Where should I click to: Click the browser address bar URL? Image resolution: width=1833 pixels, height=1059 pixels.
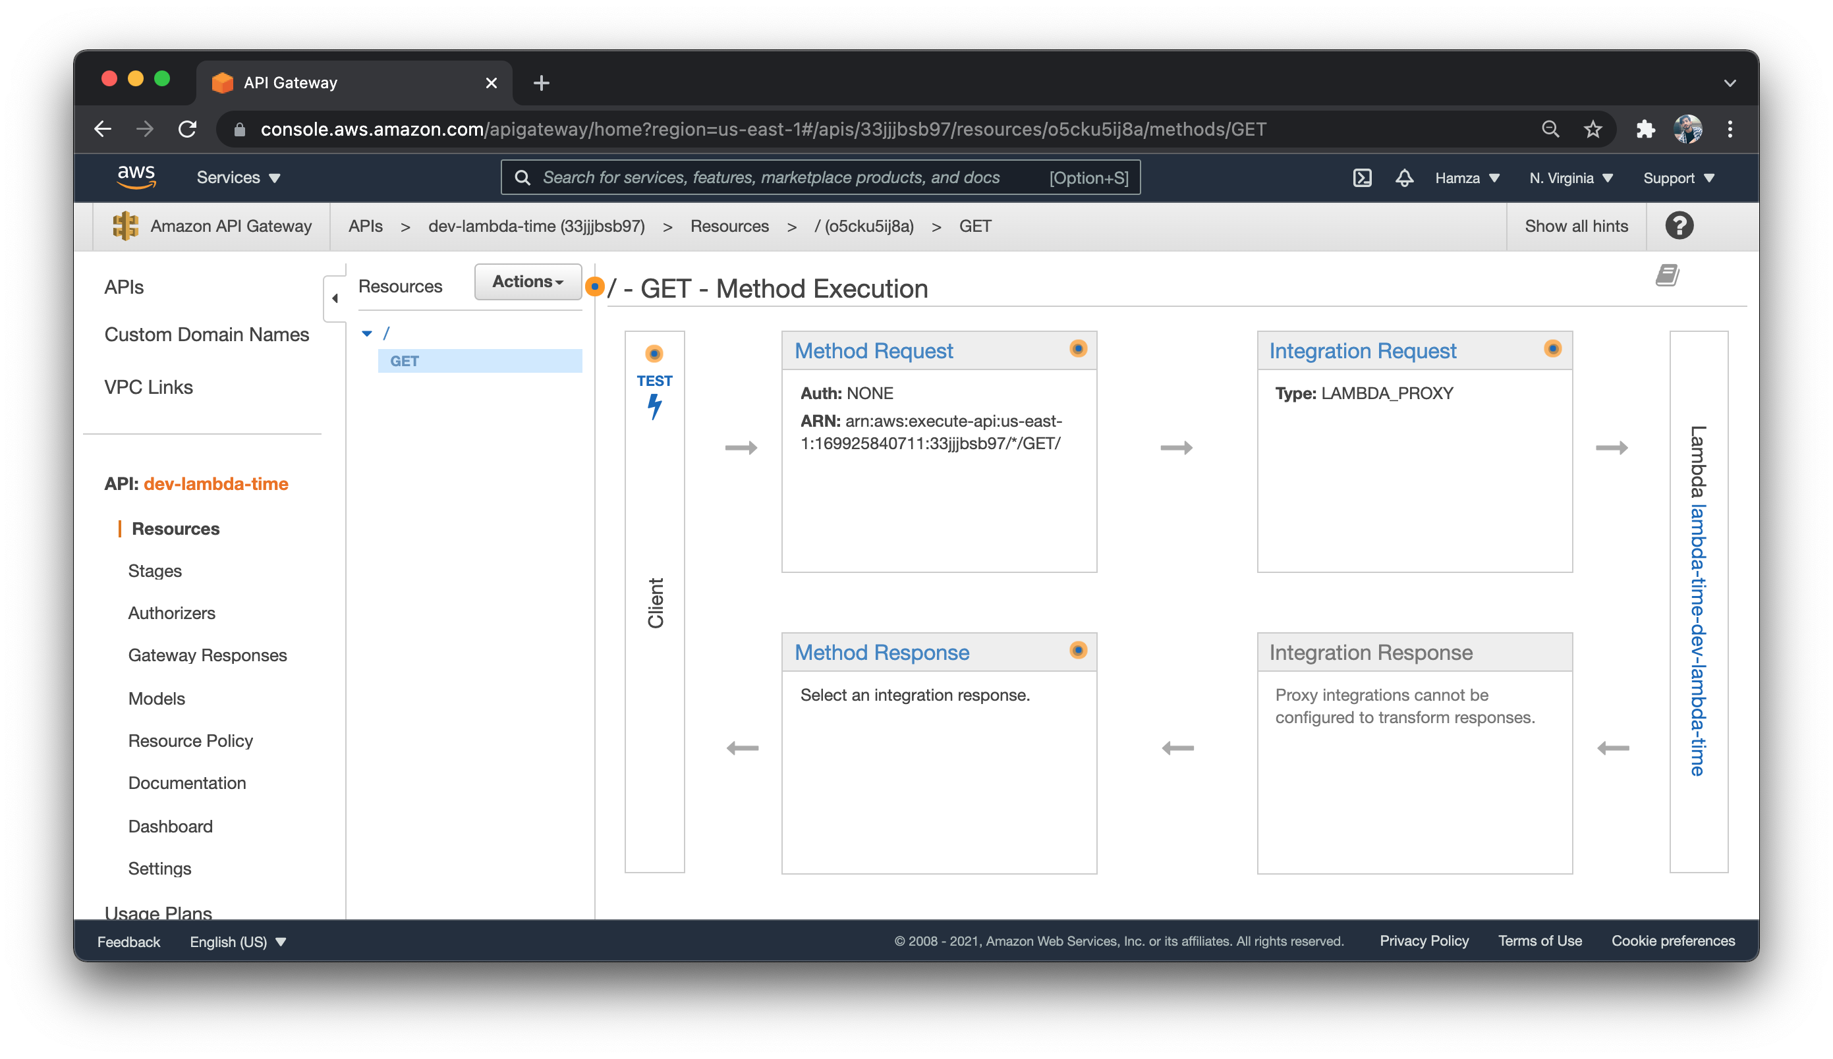click(x=763, y=129)
